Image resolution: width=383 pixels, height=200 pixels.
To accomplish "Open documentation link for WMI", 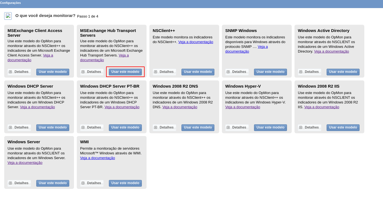I will tap(97, 158).
